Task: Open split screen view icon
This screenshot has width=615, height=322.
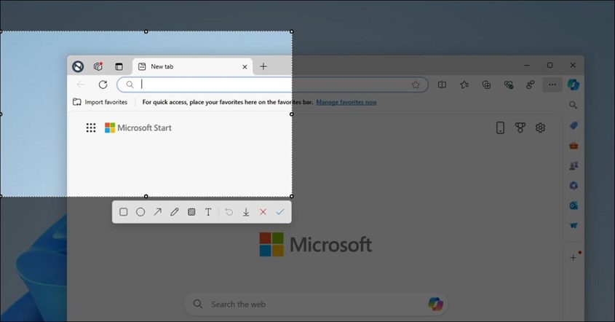Action: coord(442,85)
